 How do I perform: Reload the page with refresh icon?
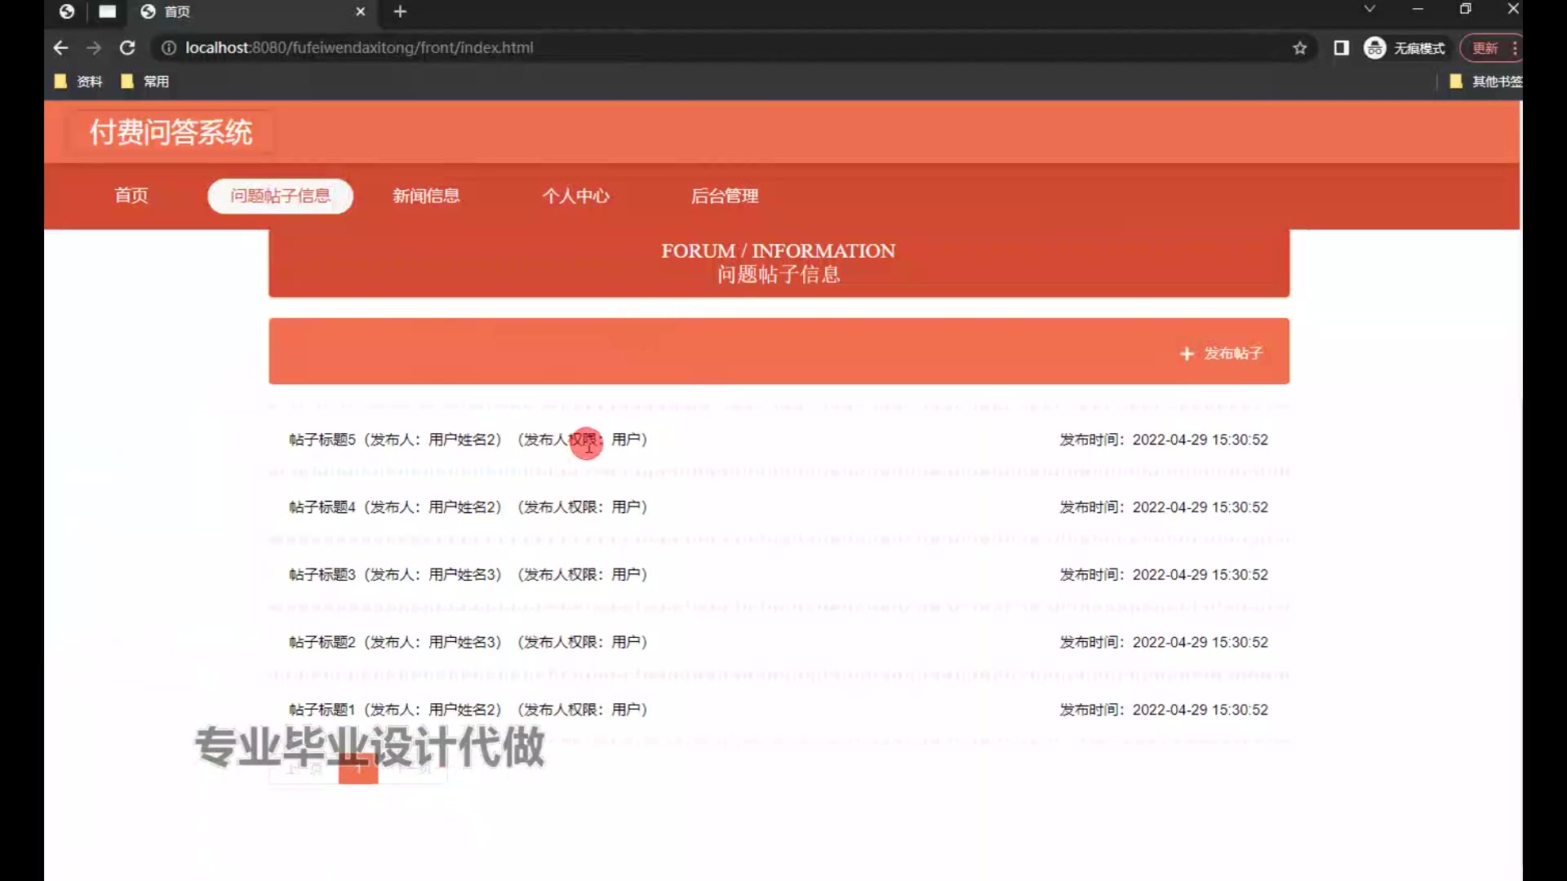pyautogui.click(x=127, y=48)
